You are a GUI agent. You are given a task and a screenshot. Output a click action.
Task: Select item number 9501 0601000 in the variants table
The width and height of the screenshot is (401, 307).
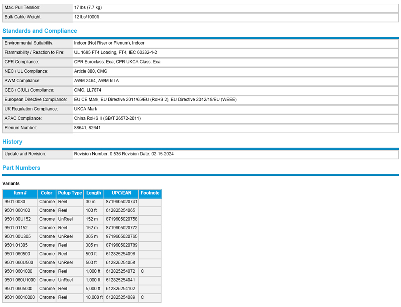(x=17, y=271)
